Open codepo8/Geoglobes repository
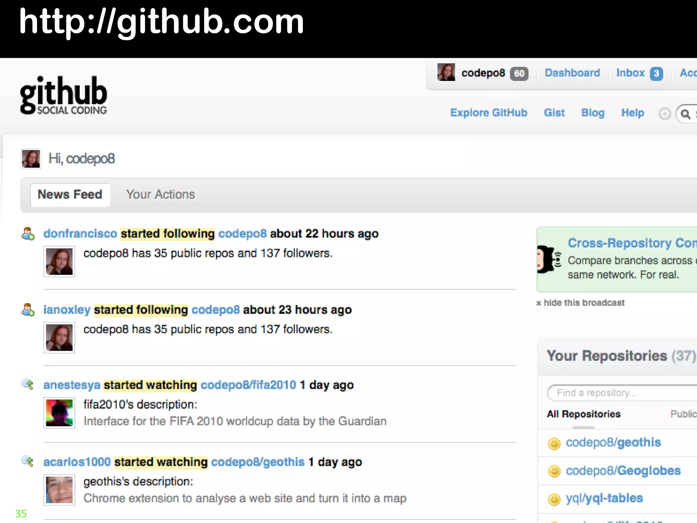The width and height of the screenshot is (697, 523). coord(623,471)
